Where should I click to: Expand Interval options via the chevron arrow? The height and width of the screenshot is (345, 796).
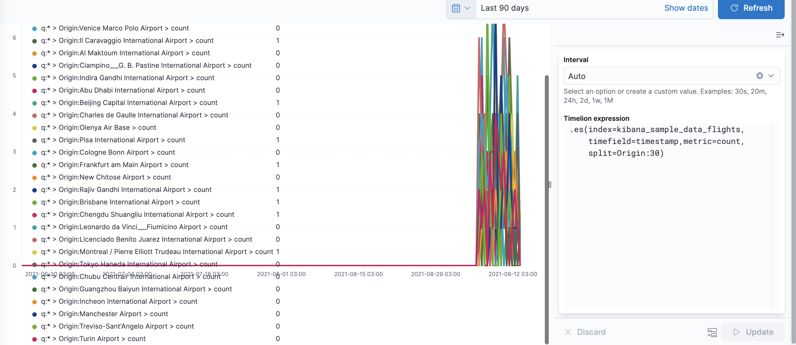click(x=771, y=76)
